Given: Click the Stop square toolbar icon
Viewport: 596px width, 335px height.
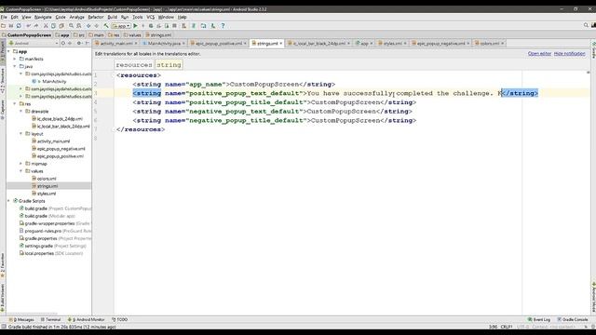Looking at the screenshot, I should tap(174, 26).
